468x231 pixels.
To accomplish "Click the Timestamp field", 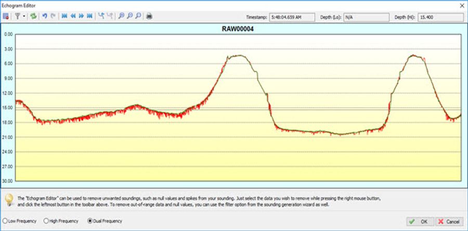I will [292, 17].
